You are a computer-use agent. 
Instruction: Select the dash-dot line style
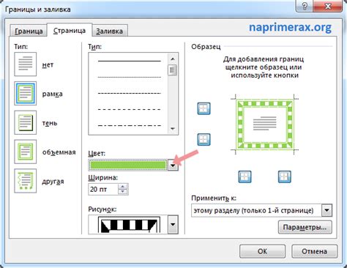click(130, 125)
